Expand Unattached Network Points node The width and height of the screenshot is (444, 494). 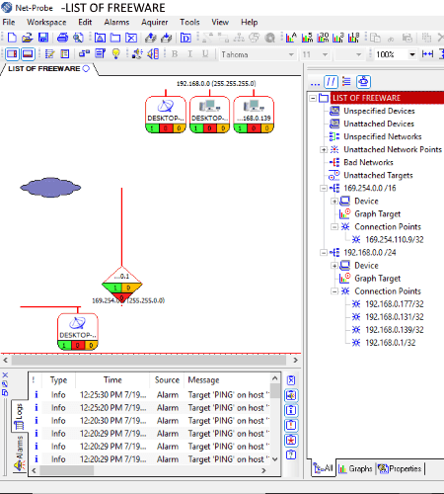tap(324, 149)
